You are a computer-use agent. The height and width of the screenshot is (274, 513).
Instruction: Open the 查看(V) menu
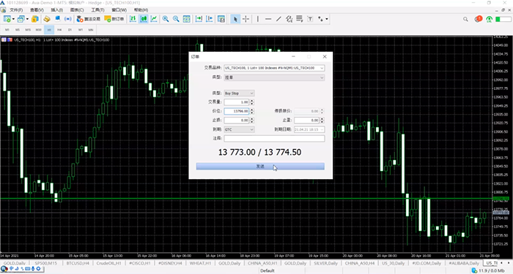click(37, 9)
